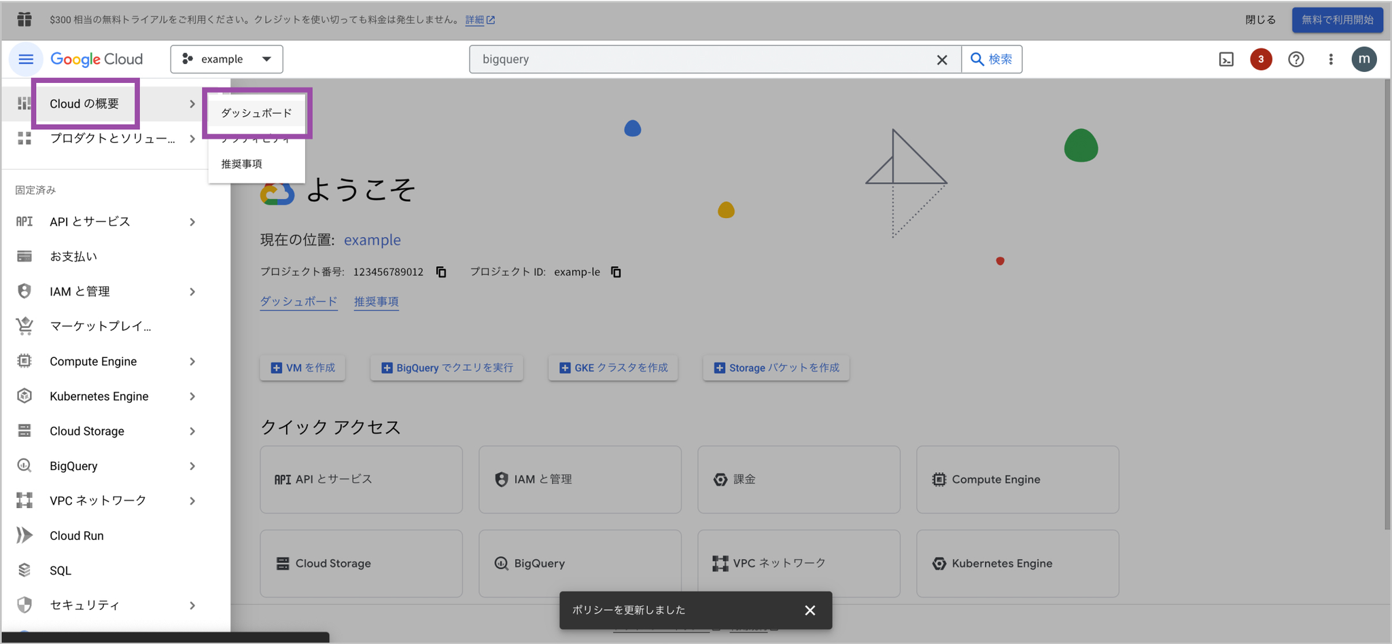Screen dimensions: 1392x644
Task: Activate the Cloud Shell terminal icon
Action: point(1226,59)
